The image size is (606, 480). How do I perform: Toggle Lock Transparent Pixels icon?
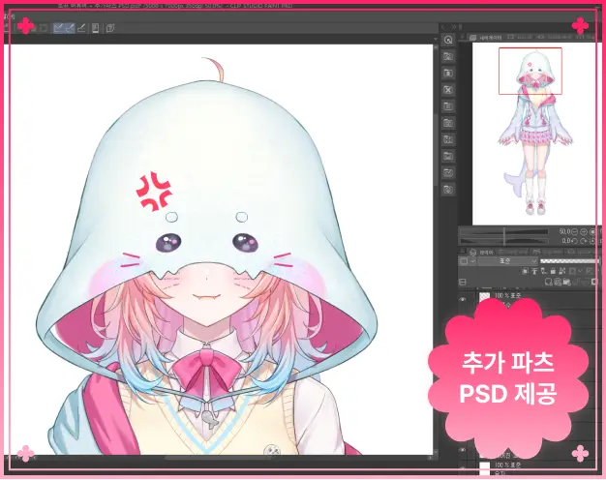click(x=562, y=271)
